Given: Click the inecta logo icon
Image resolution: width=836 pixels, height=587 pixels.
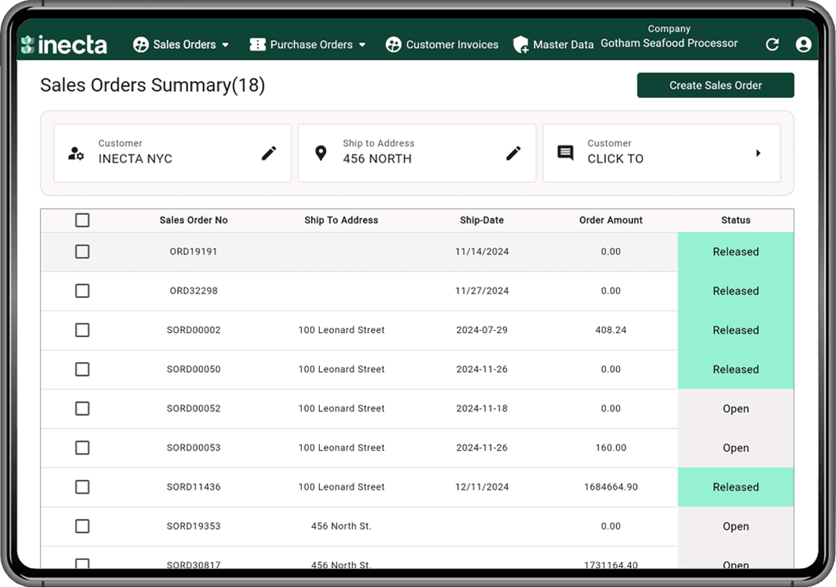Looking at the screenshot, I should tap(28, 45).
